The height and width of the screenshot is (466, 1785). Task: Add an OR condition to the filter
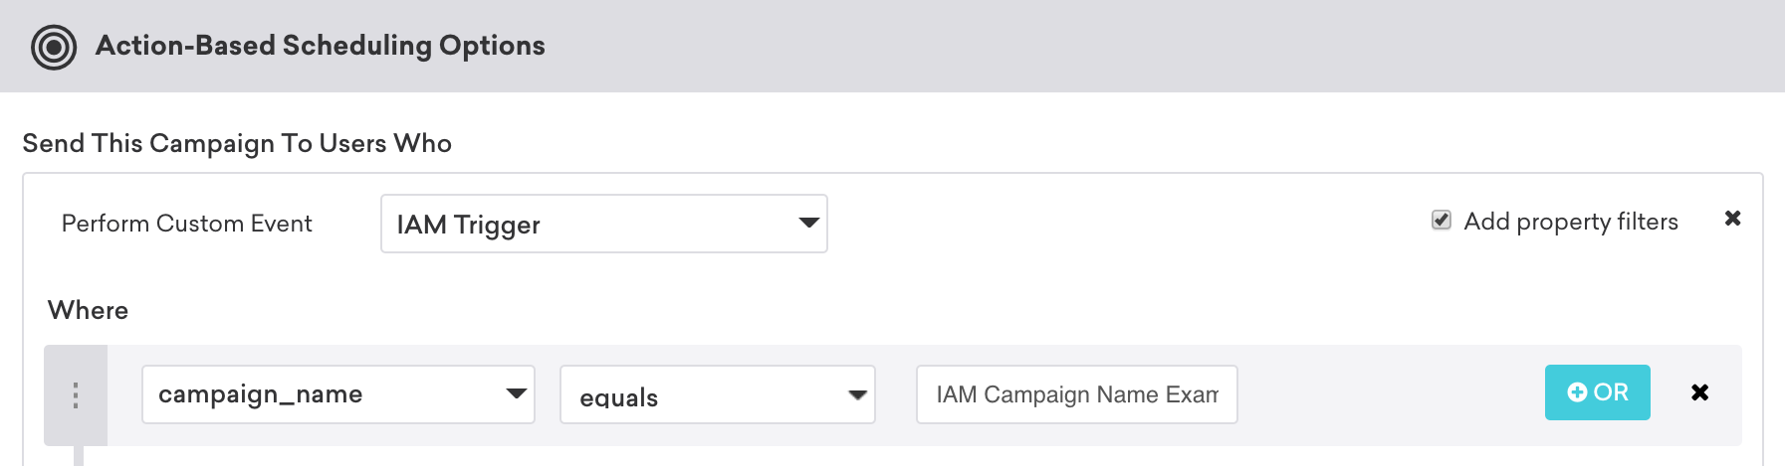click(x=1597, y=392)
